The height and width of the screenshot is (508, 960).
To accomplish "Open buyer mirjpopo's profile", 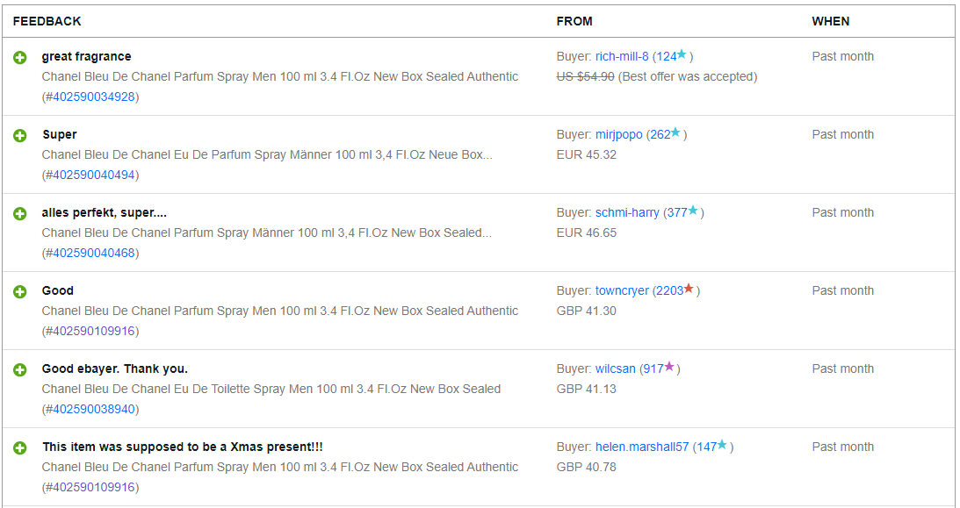I will [618, 134].
